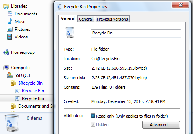Select Documents and S... folder label
This screenshot has width=193, height=134.
[36, 106]
